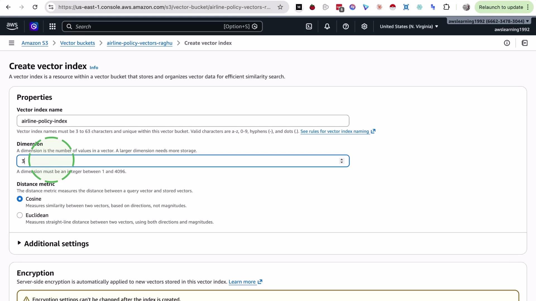The height and width of the screenshot is (301, 536).
Task: Click Relaunch to update button
Action: tap(501, 7)
